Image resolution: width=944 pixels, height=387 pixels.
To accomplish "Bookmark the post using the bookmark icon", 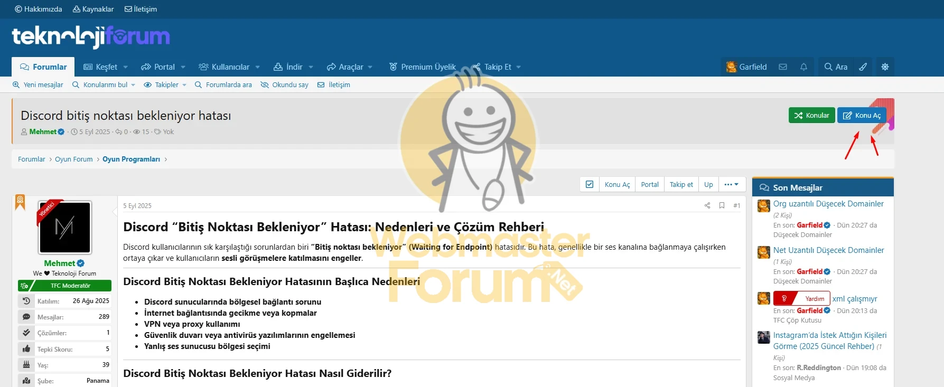I will (722, 205).
